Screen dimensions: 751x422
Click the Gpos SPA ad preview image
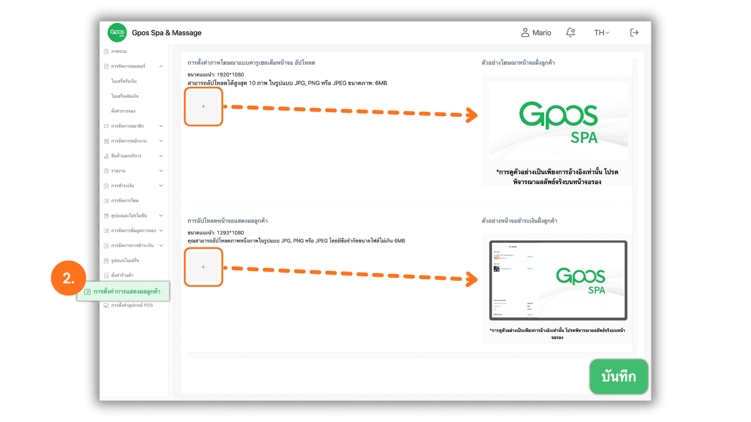coord(558,121)
